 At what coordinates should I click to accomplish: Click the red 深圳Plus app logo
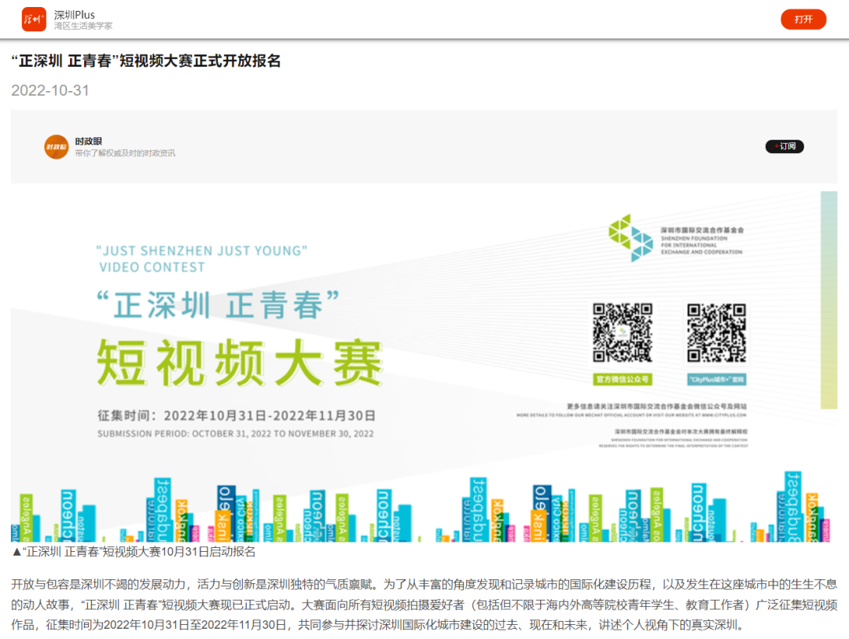(x=34, y=20)
